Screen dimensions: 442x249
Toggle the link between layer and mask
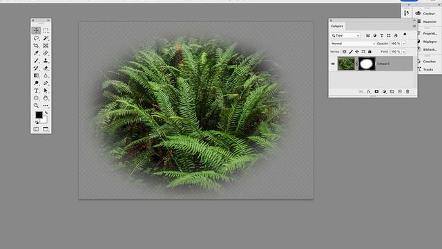[356, 64]
